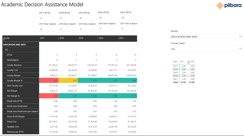Click the 0.82 Faculty Margin % cell
Screen dimensions: 244x136
[128, 81]
